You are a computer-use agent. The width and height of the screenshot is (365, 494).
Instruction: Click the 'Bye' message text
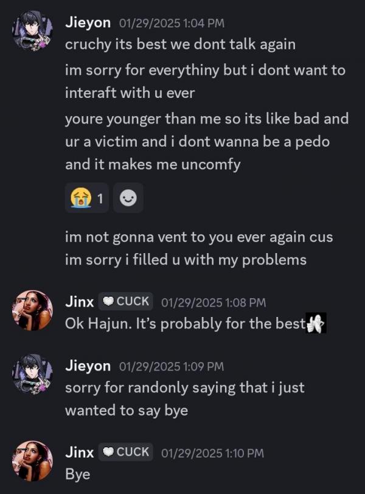77,474
